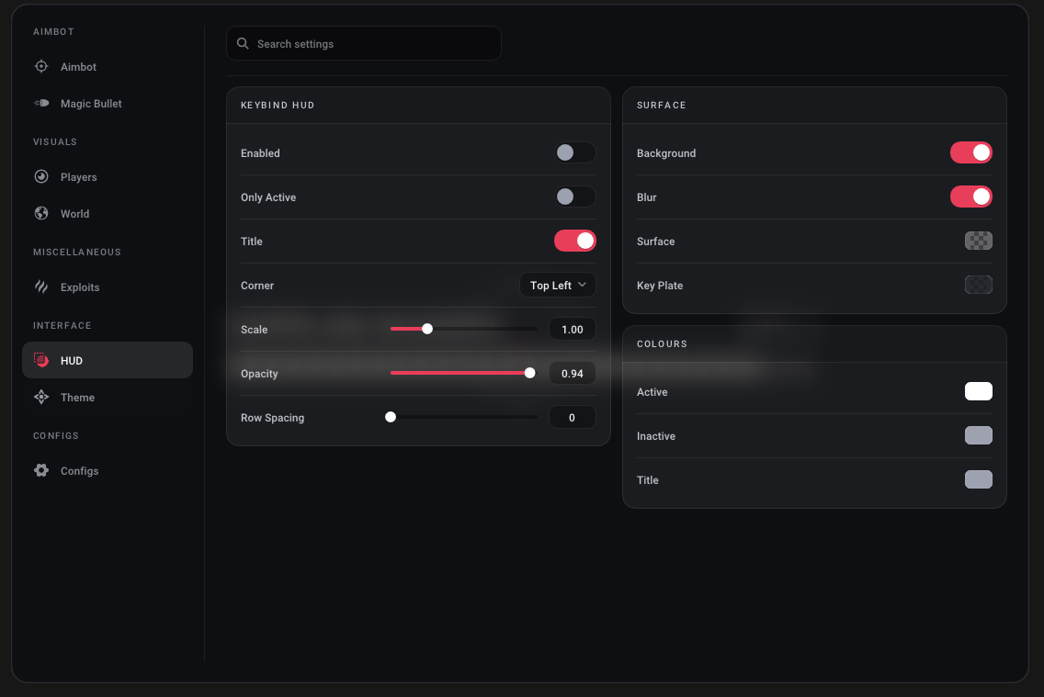Click the Row Spacing label
The height and width of the screenshot is (697, 1044).
272,418
